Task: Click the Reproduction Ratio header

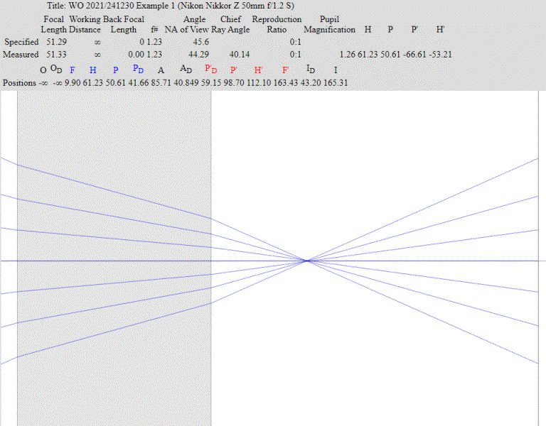Action: (x=277, y=24)
